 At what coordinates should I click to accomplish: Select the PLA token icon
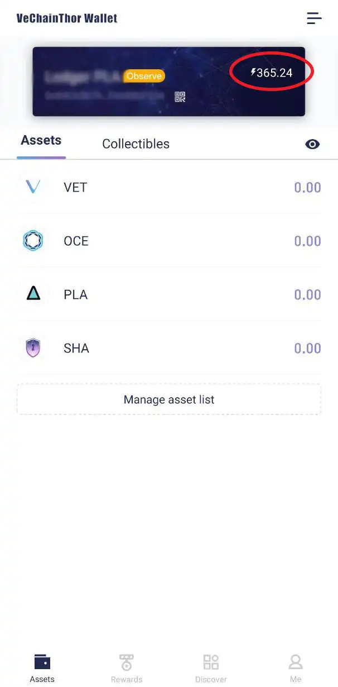[32, 294]
